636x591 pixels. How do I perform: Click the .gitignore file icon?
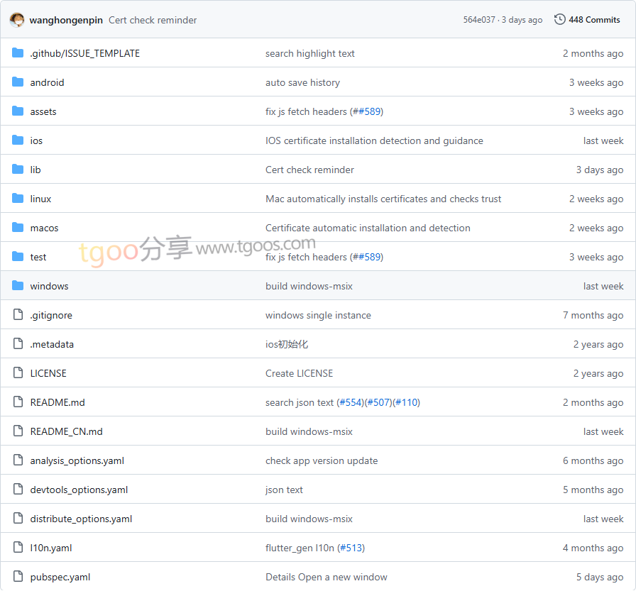(x=18, y=315)
